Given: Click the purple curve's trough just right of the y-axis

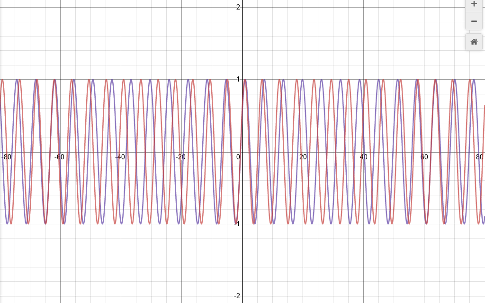Looking at the screenshot, I should (254, 223).
